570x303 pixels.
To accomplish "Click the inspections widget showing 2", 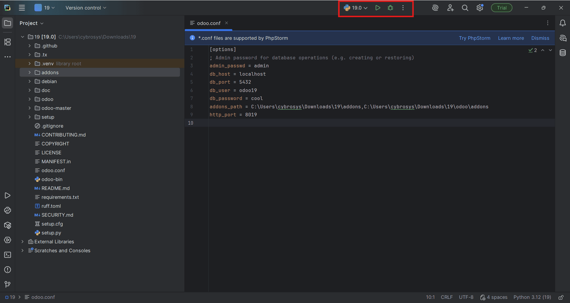I will coord(533,50).
